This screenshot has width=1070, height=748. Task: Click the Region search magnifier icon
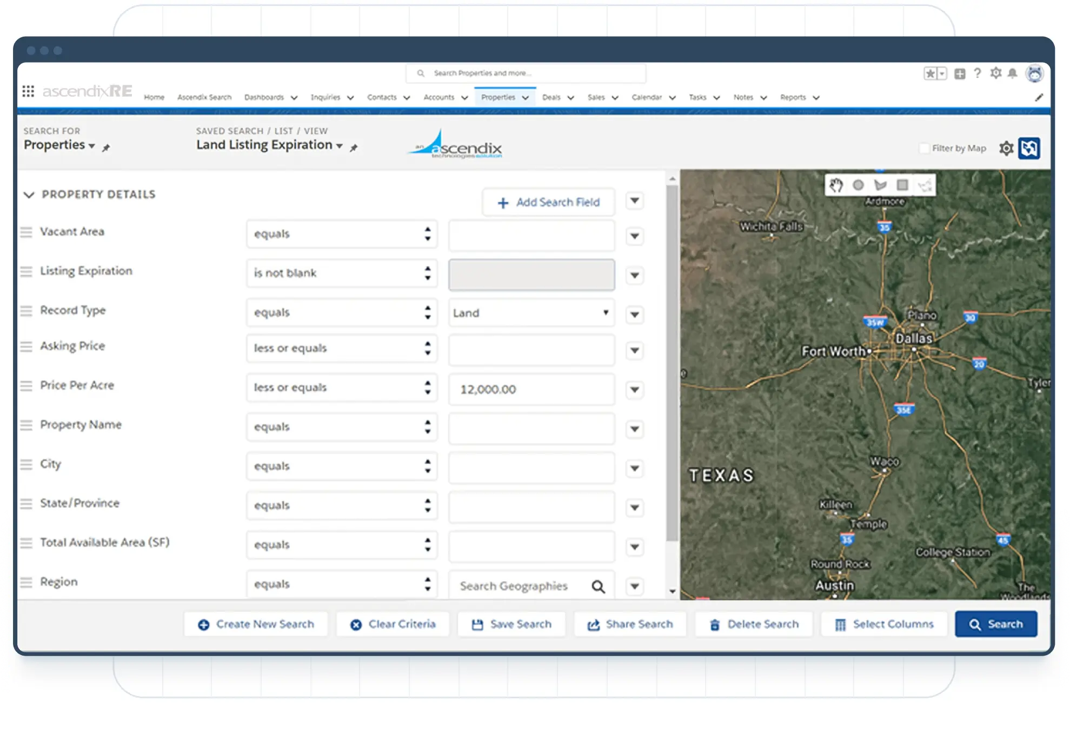[x=598, y=586]
